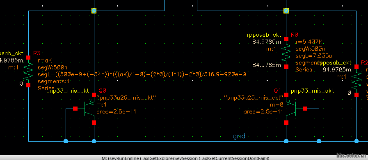The image size is (368, 160).
Task: Click the Q0 collector red terminal square
Action: point(94,122)
